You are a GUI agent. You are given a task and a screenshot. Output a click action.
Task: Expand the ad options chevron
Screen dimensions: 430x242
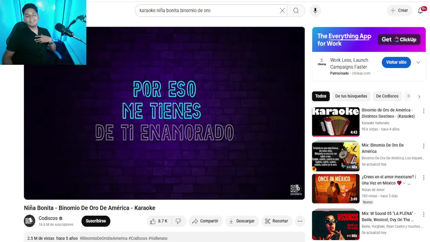(x=418, y=62)
